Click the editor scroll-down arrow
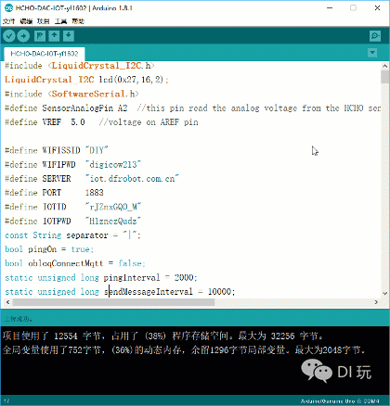390x406 pixels. 385,293
